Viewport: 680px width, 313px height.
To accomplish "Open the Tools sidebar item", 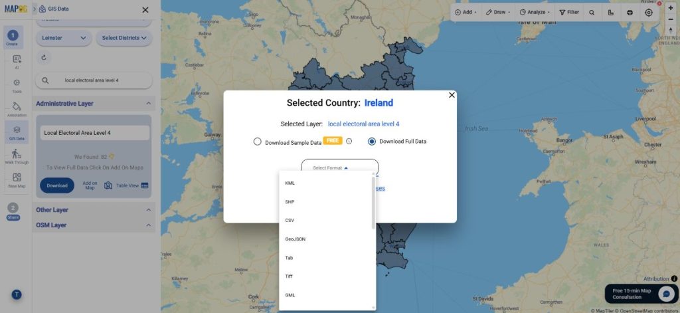I will pos(17,86).
